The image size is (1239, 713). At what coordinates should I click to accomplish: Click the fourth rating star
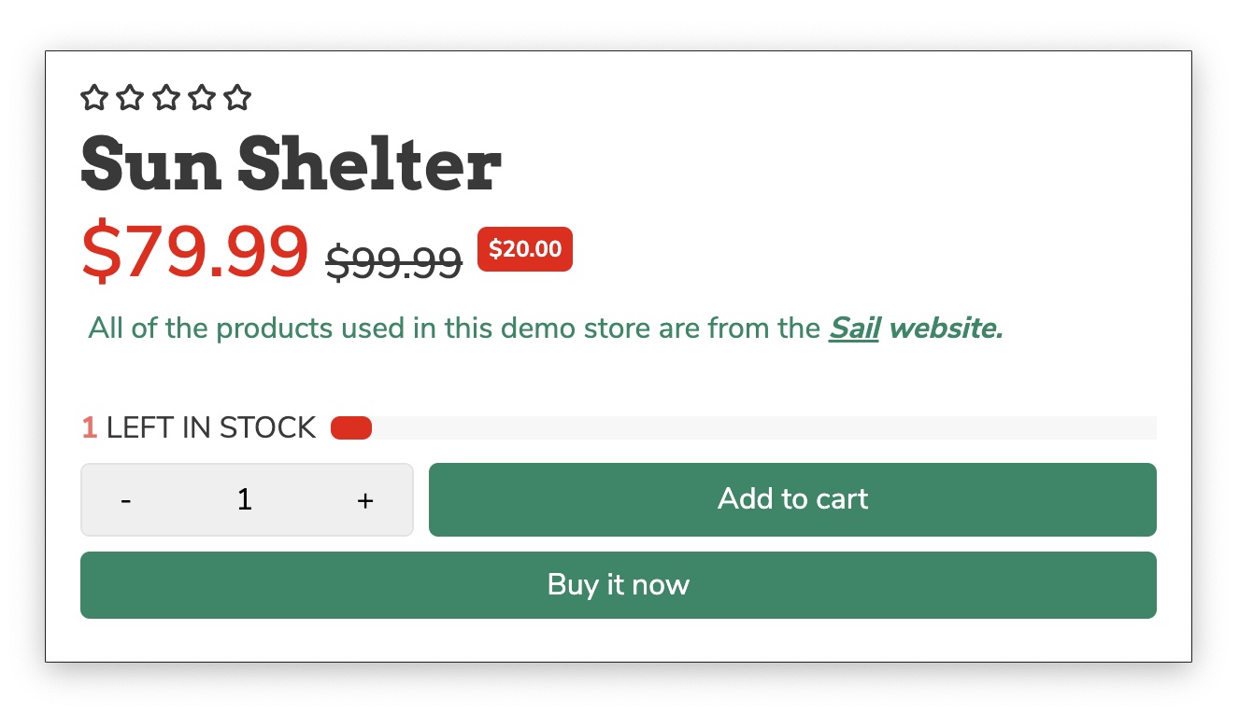203,98
